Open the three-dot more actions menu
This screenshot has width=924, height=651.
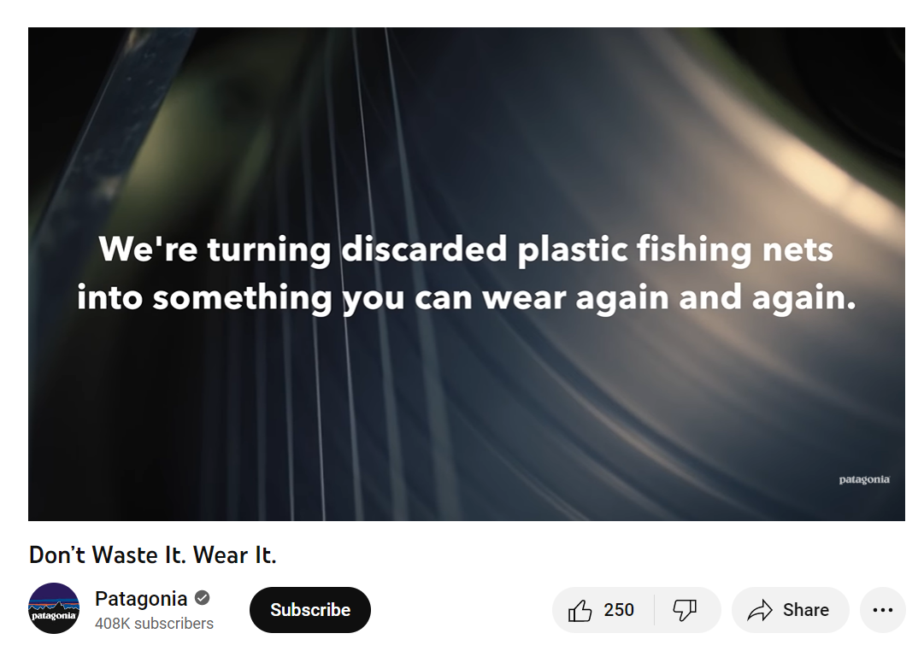[882, 610]
